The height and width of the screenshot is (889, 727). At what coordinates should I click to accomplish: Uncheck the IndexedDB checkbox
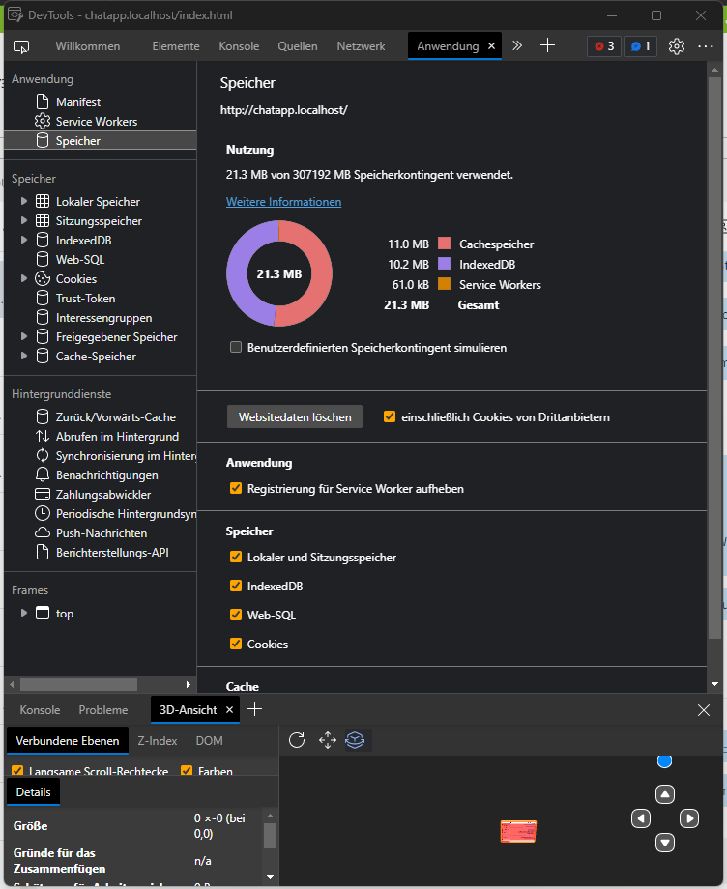coord(236,587)
